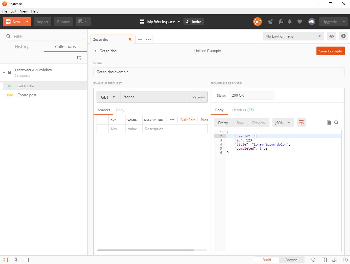This screenshot has height=264, width=350.
Task: Open the View menu
Action: 24,11
